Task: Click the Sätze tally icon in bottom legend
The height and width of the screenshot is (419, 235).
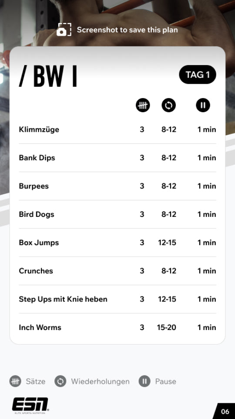Action: 15,381
